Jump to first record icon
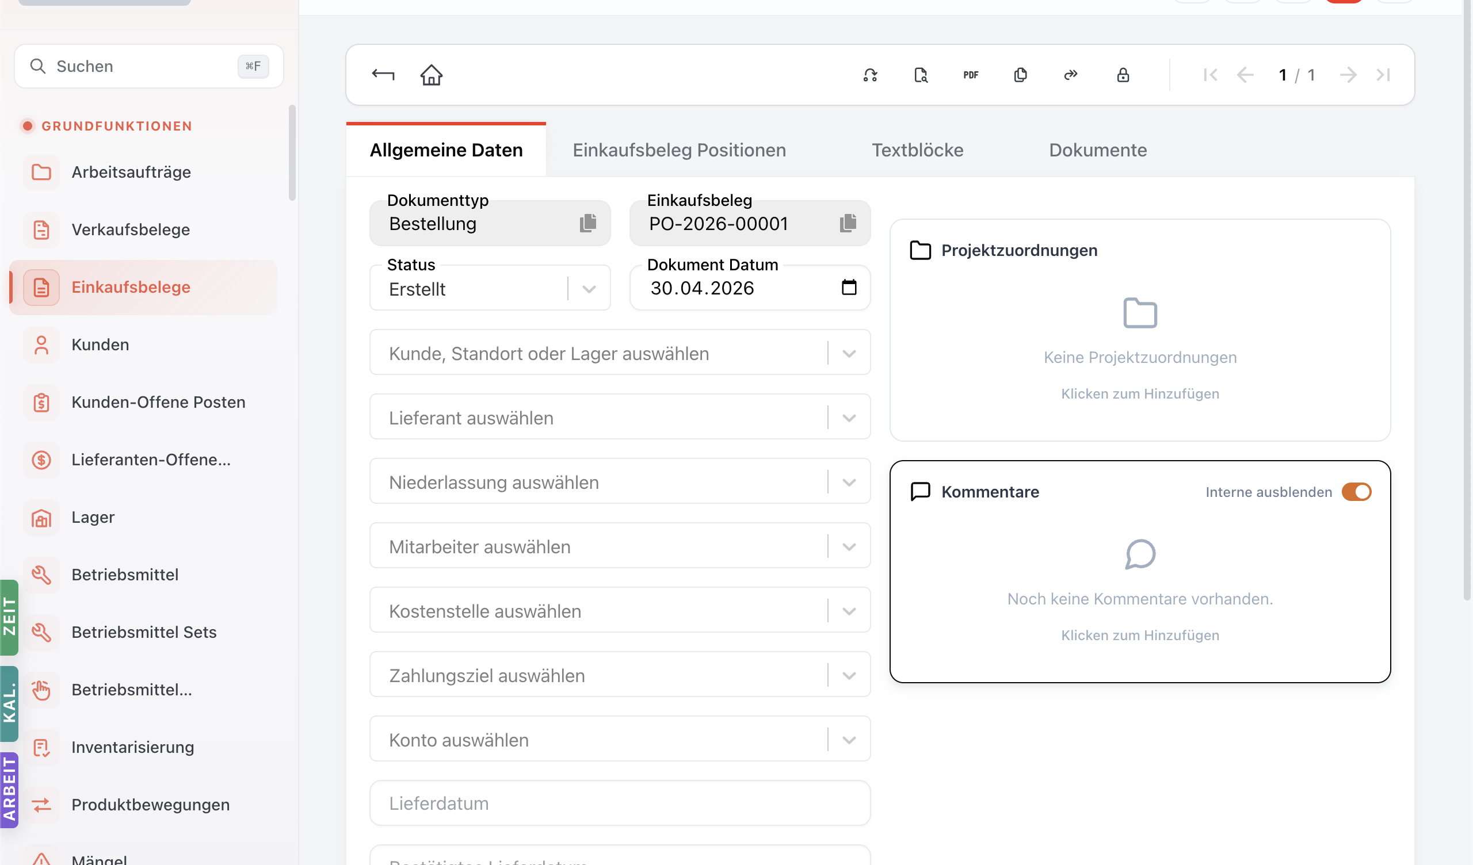This screenshot has height=865, width=1473. [x=1210, y=75]
